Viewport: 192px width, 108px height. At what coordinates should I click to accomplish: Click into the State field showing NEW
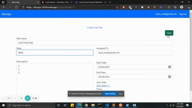click(55, 53)
